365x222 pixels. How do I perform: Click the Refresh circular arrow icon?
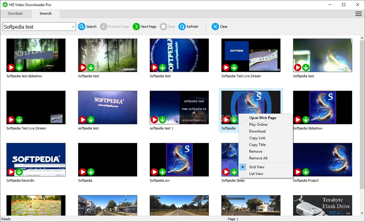[x=182, y=27]
